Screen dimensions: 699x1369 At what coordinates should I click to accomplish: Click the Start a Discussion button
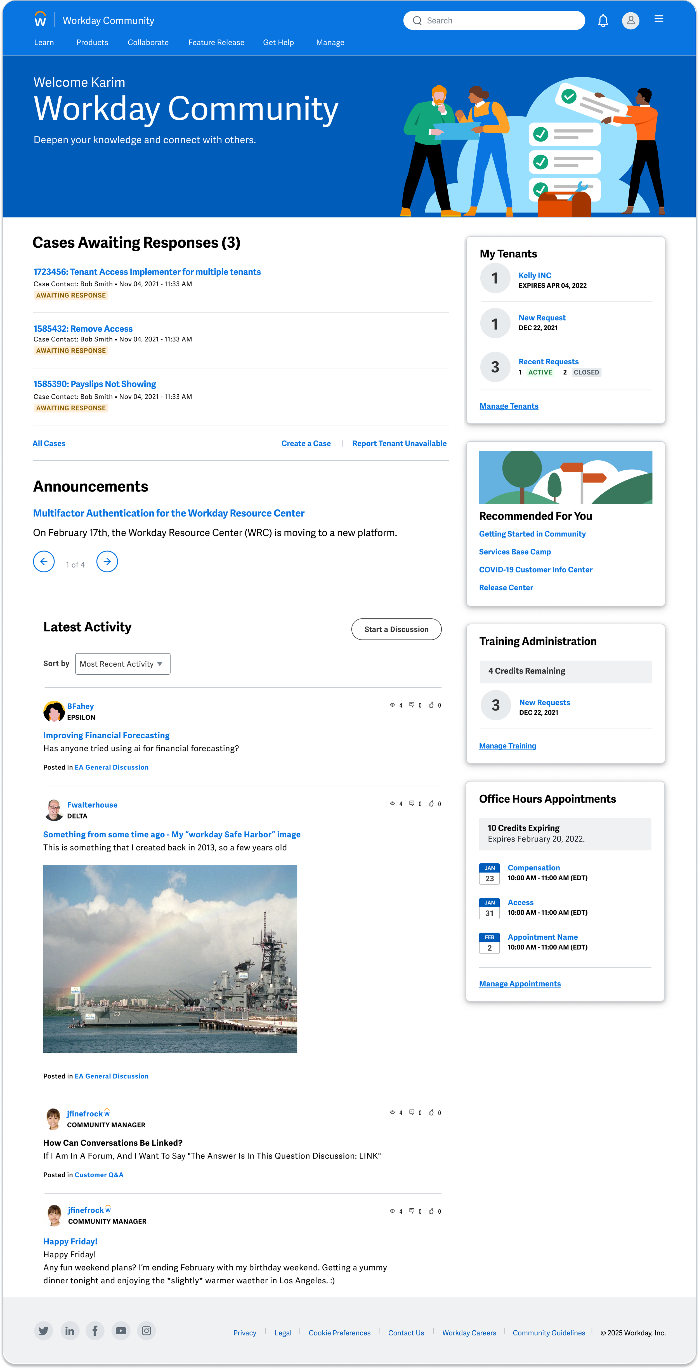point(396,629)
